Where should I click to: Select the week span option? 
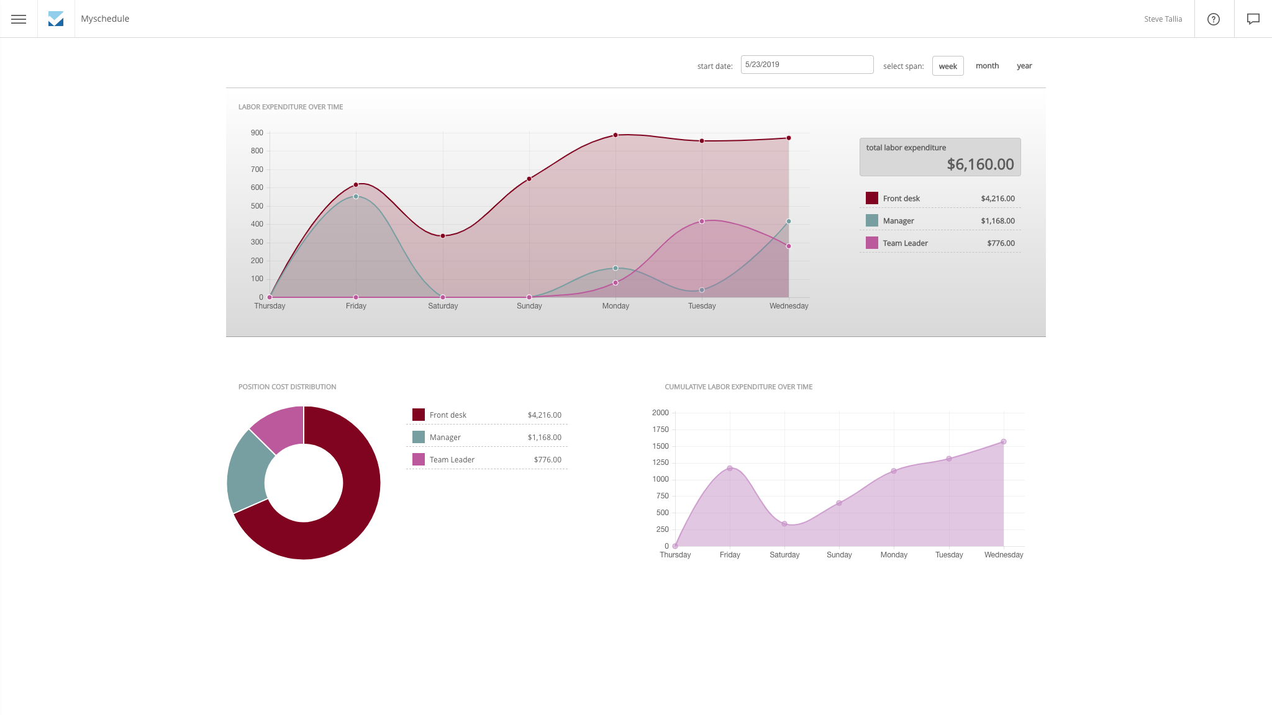(x=947, y=66)
